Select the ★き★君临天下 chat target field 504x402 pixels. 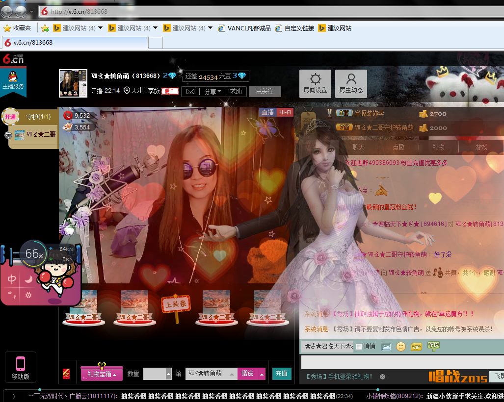point(327,347)
